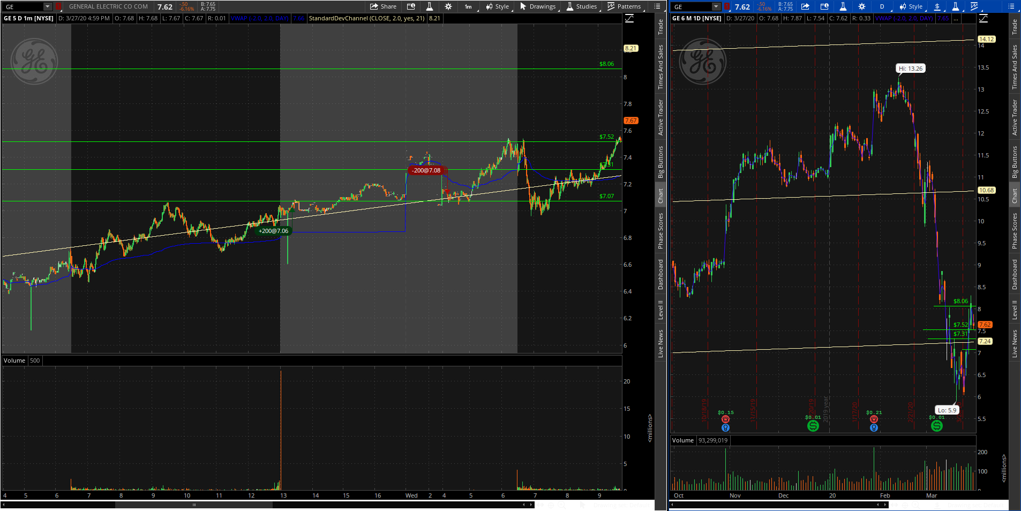Click the -200@7.08 order bubble
1021x511 pixels.
[x=426, y=170]
